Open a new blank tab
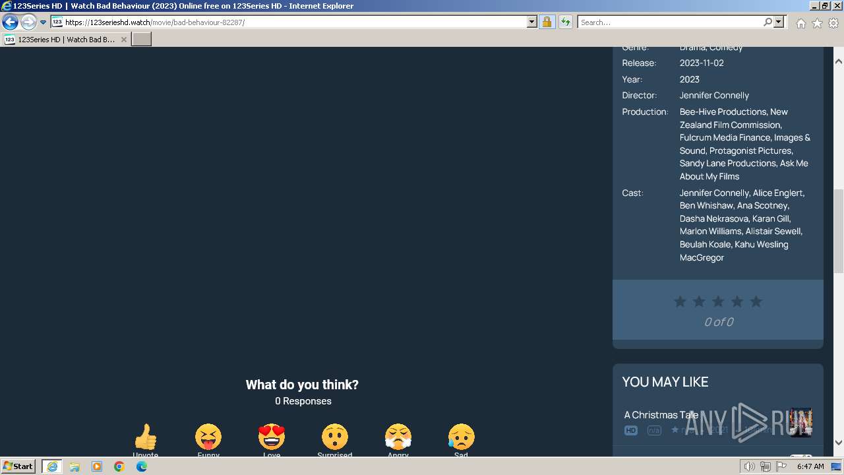The image size is (844, 475). tap(142, 40)
